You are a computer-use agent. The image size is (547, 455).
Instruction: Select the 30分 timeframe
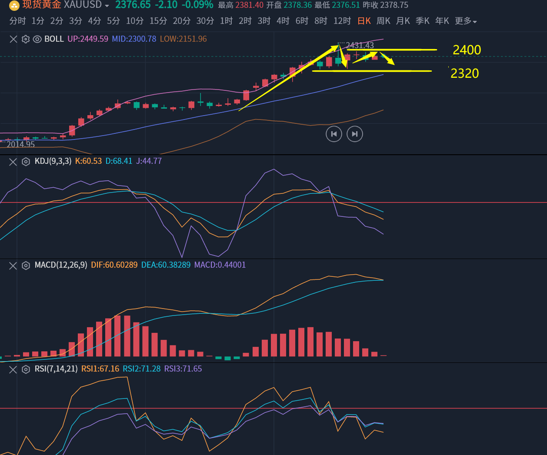click(205, 21)
